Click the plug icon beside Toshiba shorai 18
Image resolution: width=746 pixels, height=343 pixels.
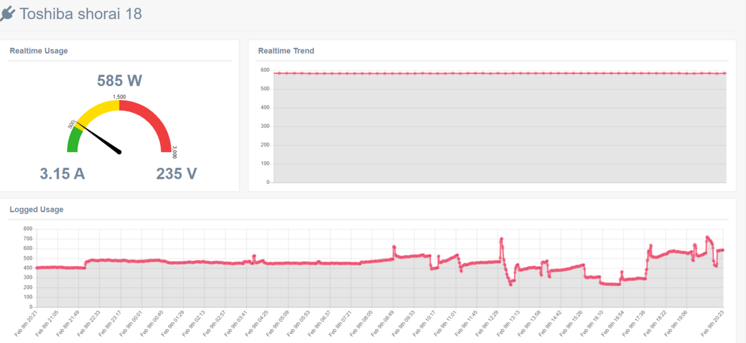8,13
